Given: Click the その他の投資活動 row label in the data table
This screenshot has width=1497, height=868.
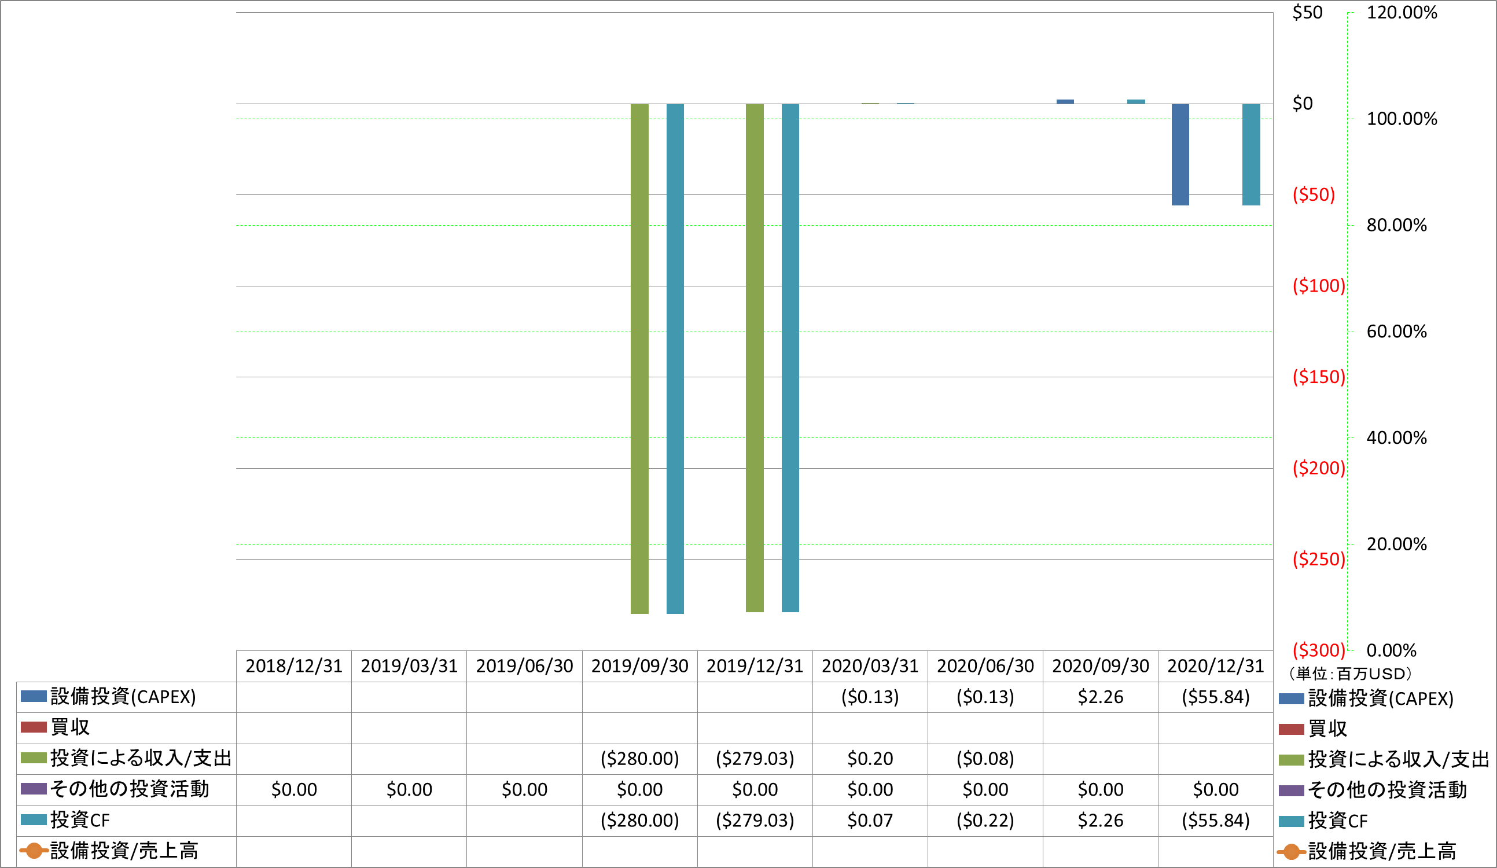Looking at the screenshot, I should click(x=130, y=789).
